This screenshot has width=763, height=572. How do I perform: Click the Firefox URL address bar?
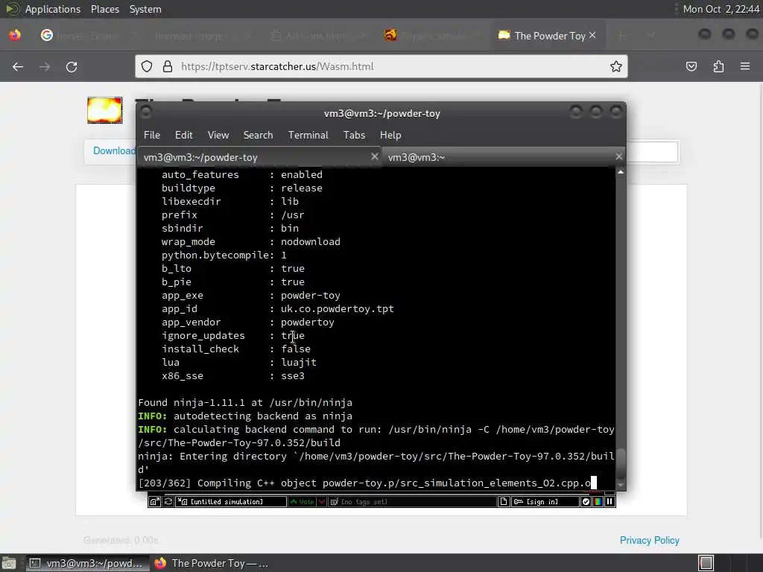click(381, 66)
